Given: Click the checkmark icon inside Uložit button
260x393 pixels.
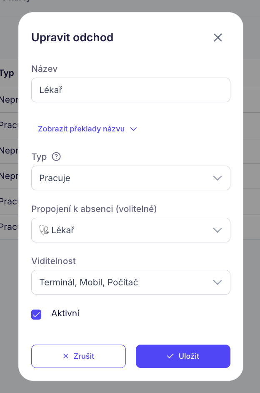Looking at the screenshot, I should [x=170, y=356].
